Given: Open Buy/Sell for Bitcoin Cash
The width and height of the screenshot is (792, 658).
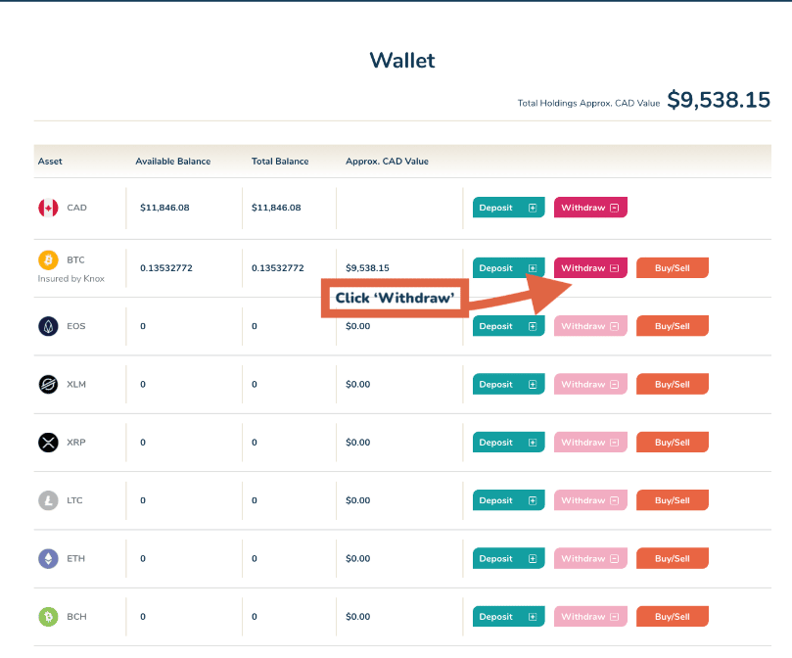Looking at the screenshot, I should 672,616.
